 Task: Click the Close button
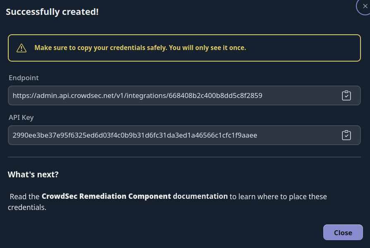343,232
